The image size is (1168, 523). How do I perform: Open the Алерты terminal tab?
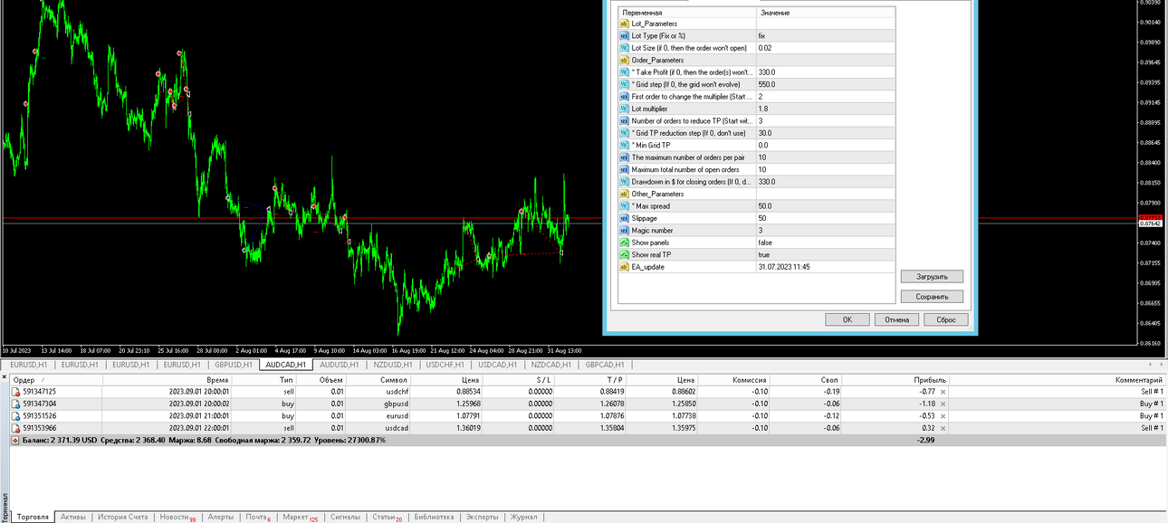(221, 517)
